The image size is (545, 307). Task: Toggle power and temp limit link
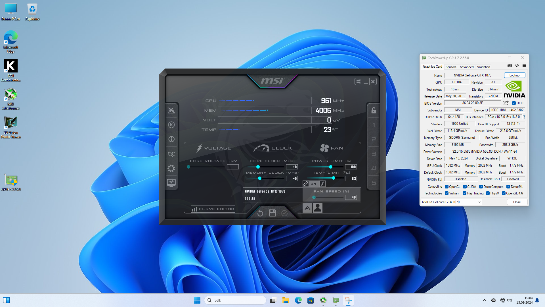[305, 184]
